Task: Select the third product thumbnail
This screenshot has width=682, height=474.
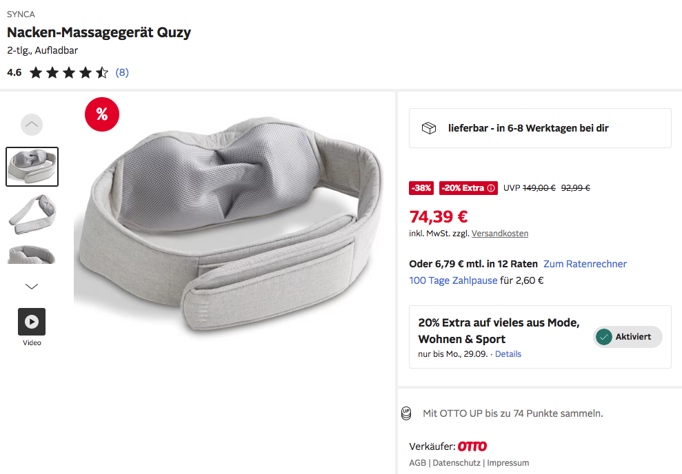Action: [32, 254]
